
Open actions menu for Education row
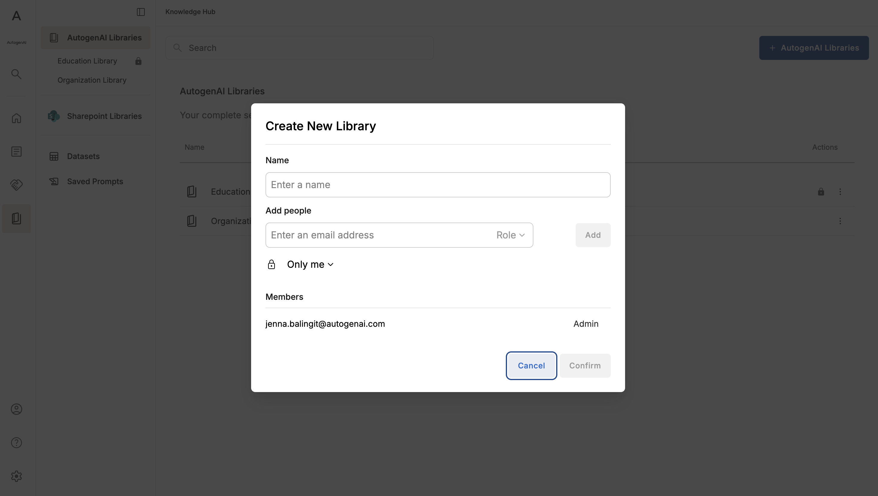click(840, 192)
